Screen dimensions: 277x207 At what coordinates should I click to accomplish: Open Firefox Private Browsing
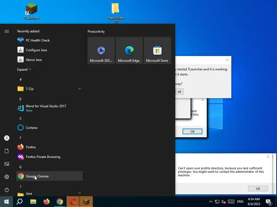[50, 157]
